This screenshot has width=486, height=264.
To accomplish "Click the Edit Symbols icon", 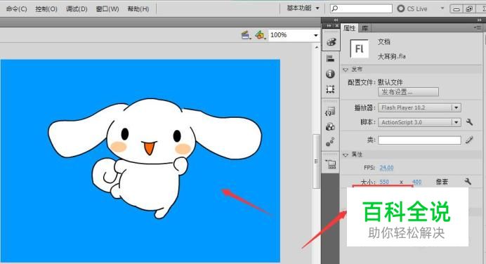I will (x=260, y=35).
